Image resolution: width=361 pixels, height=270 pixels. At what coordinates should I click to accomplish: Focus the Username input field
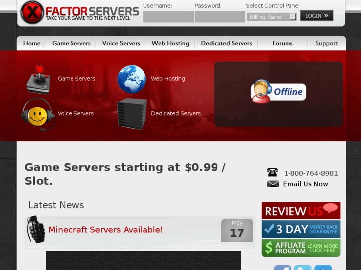(168, 17)
